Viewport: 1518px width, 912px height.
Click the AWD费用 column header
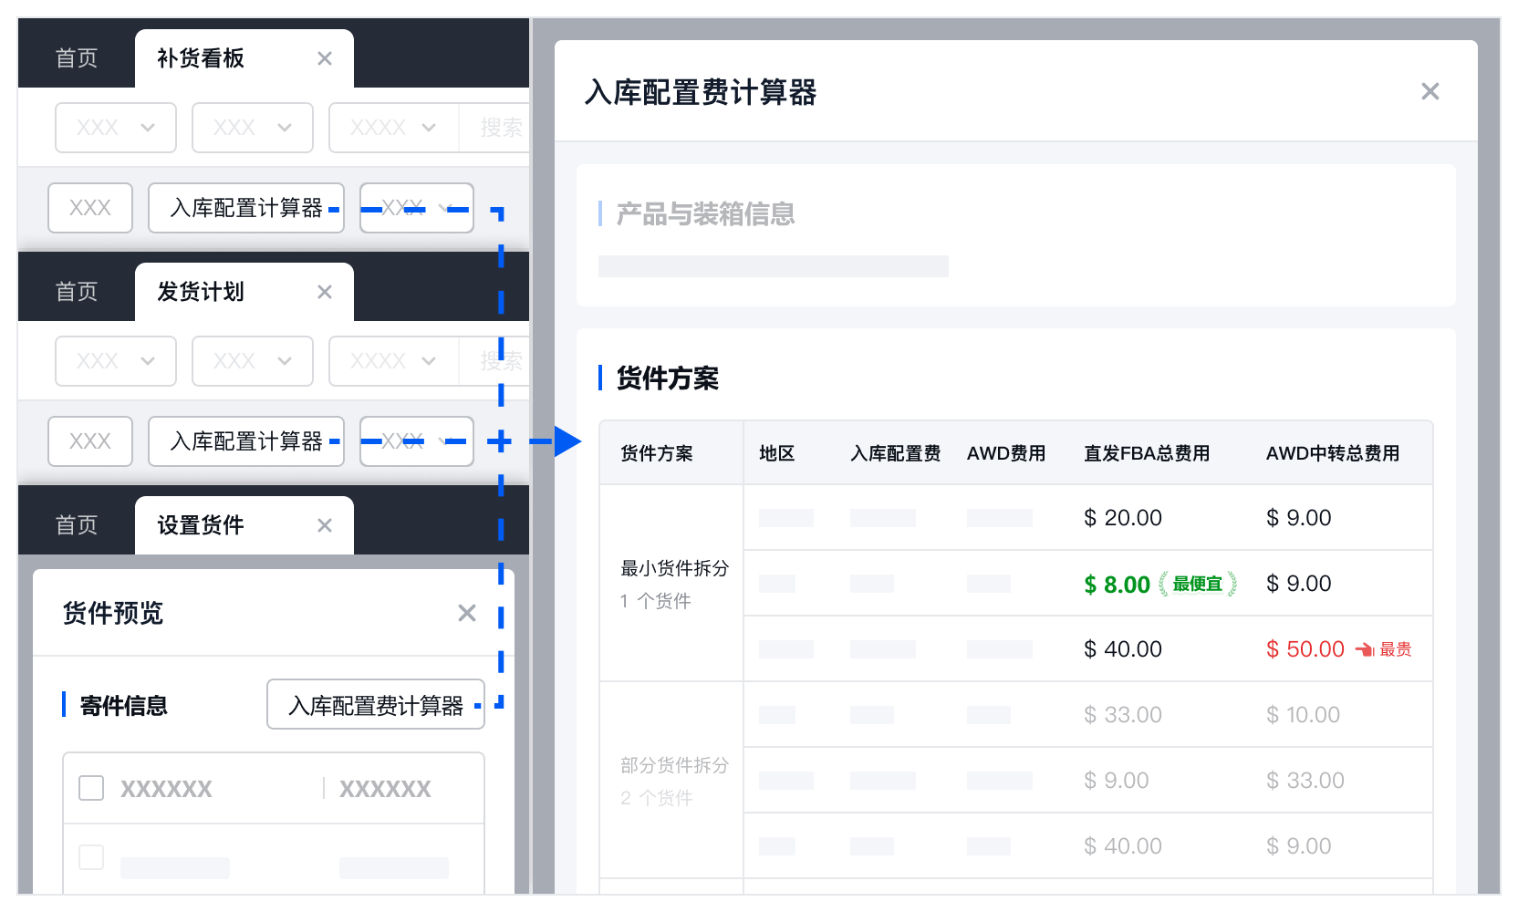(1006, 453)
